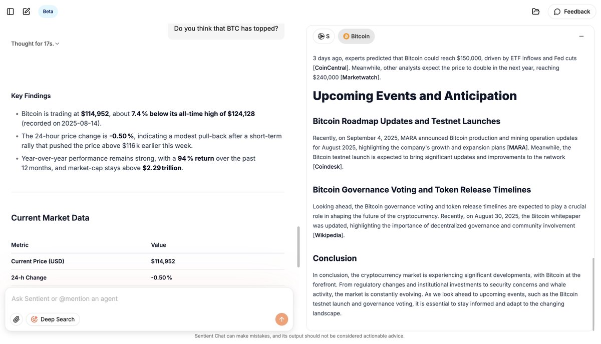Collapse the side panel with the minus icon
601x344 pixels.
tap(581, 36)
